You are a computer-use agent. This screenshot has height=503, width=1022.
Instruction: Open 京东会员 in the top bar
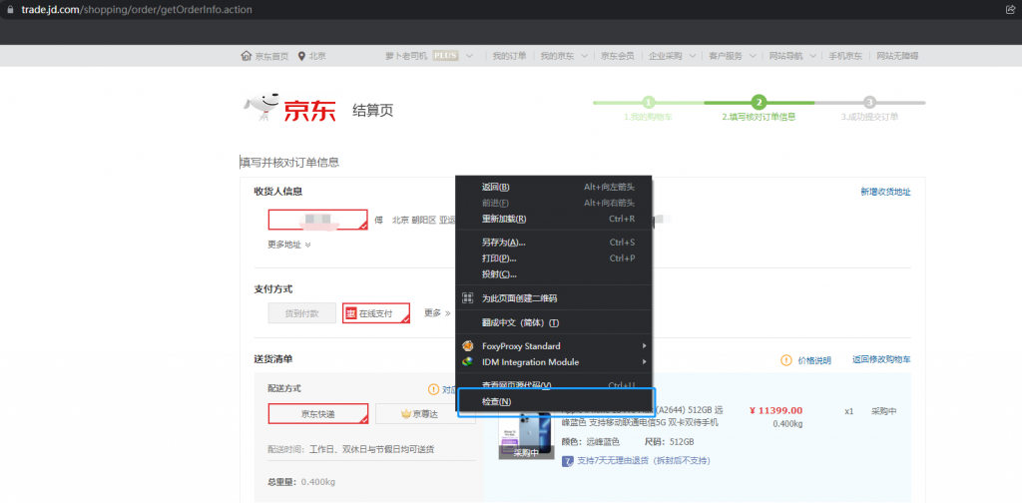click(x=617, y=56)
